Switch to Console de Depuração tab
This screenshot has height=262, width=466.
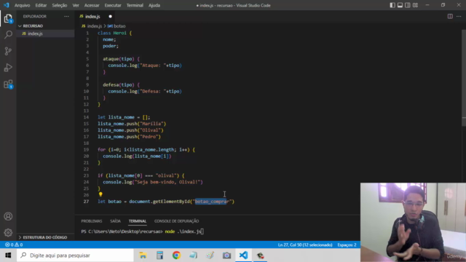pos(176,221)
